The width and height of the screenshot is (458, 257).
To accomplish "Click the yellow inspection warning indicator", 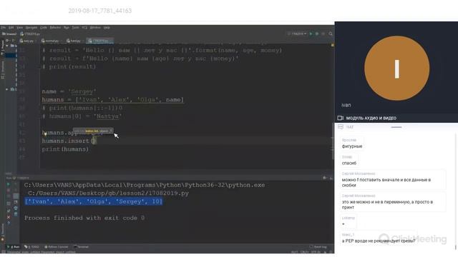I will tap(332, 45).
